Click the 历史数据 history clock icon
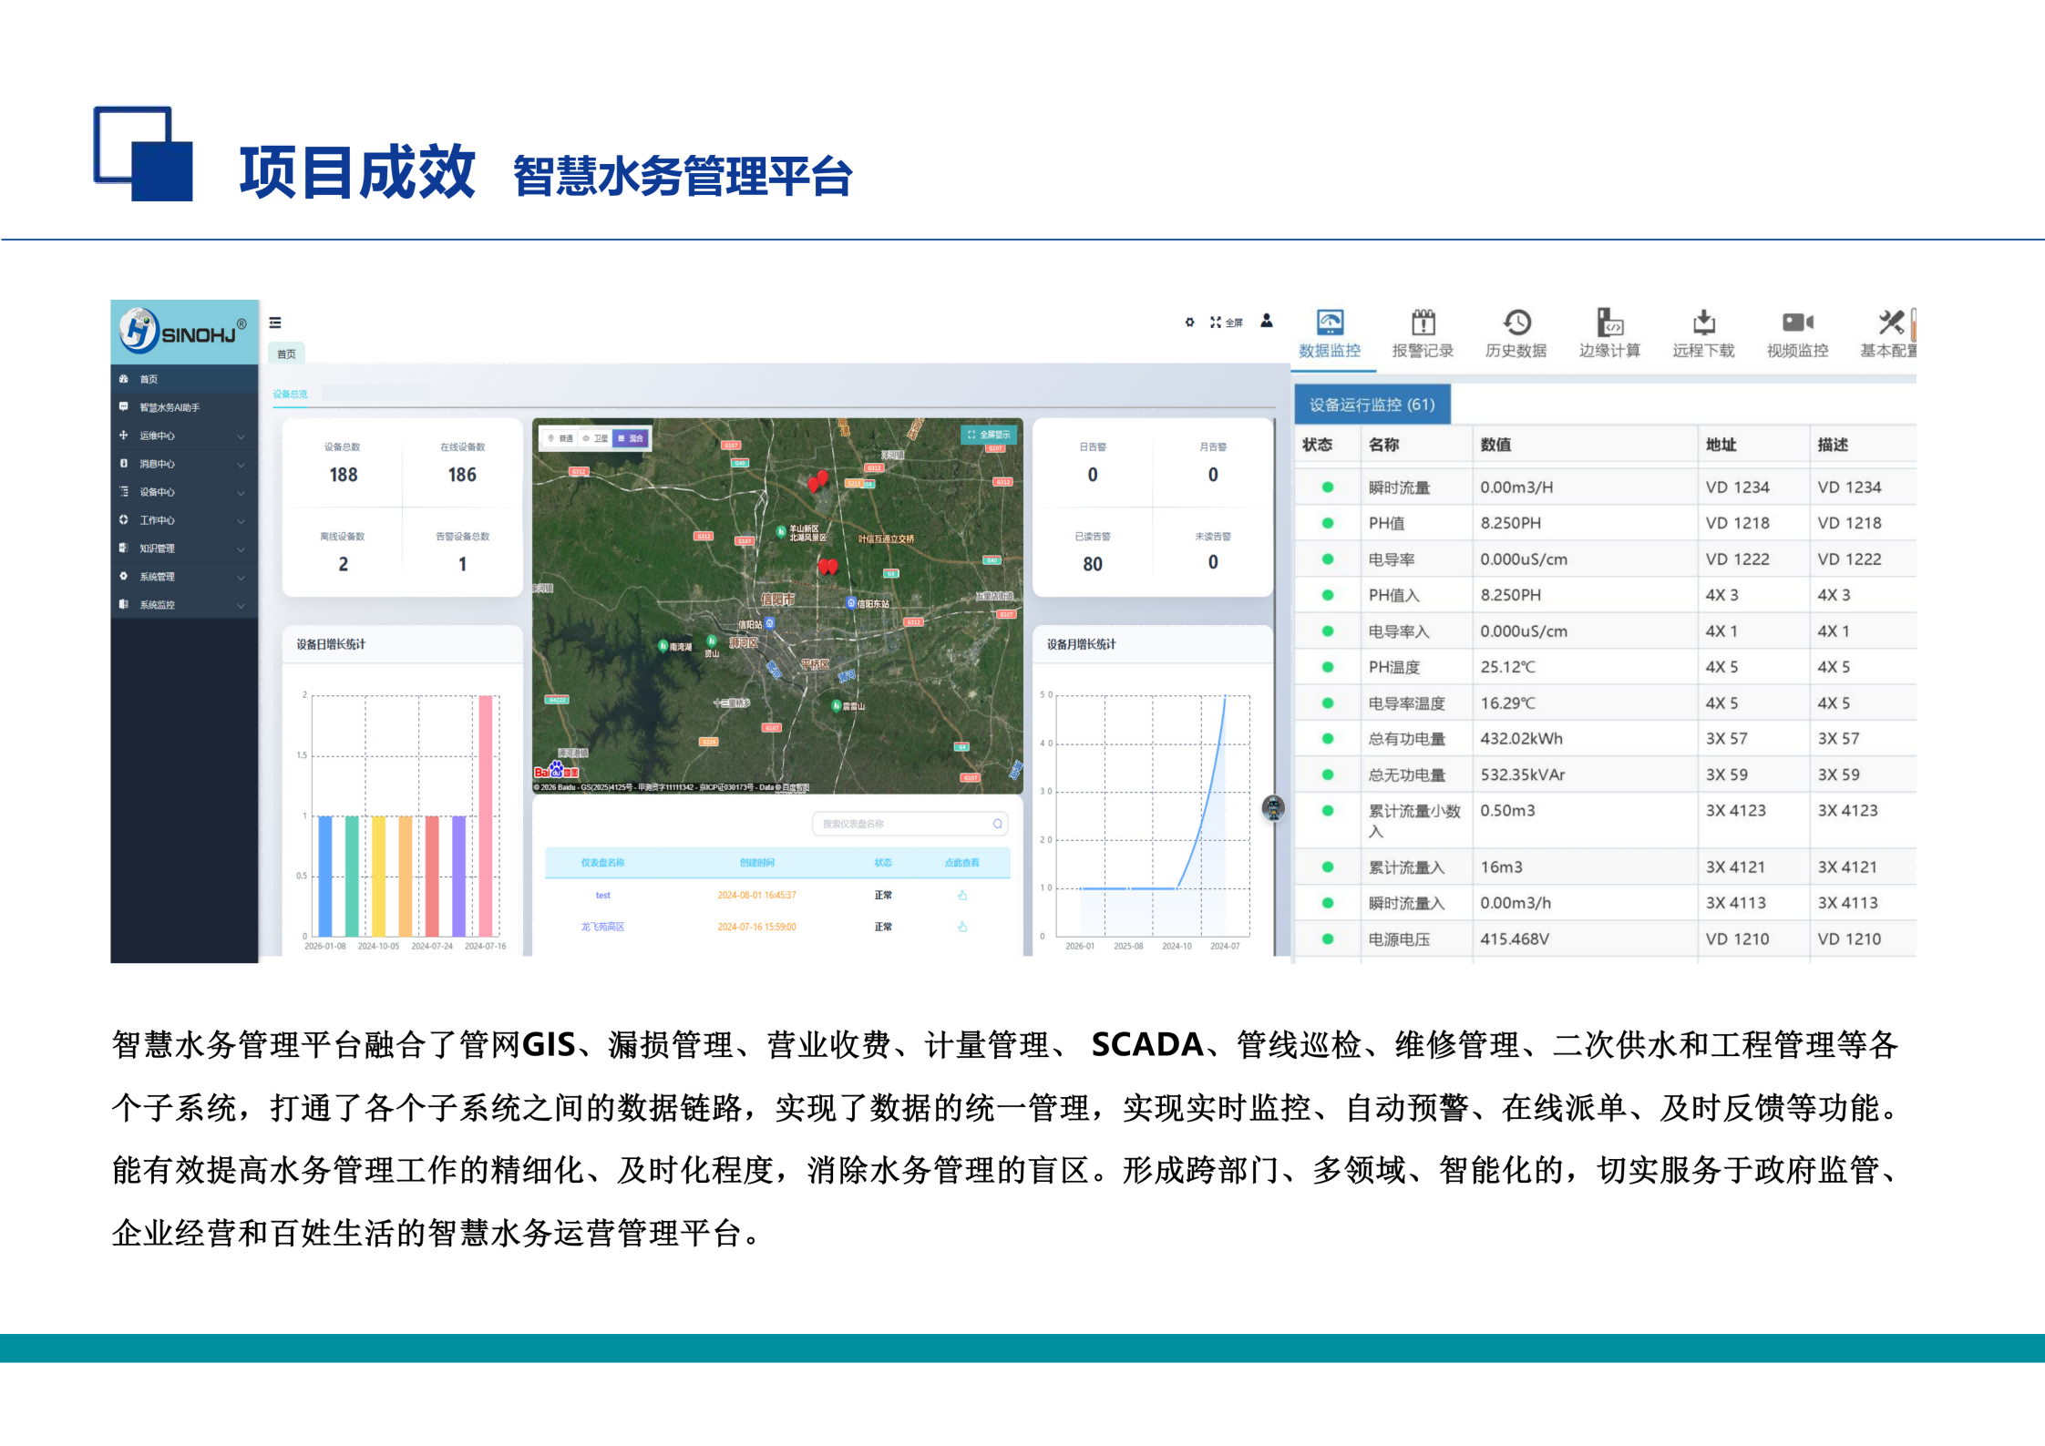The width and height of the screenshot is (2045, 1446). point(1516,323)
